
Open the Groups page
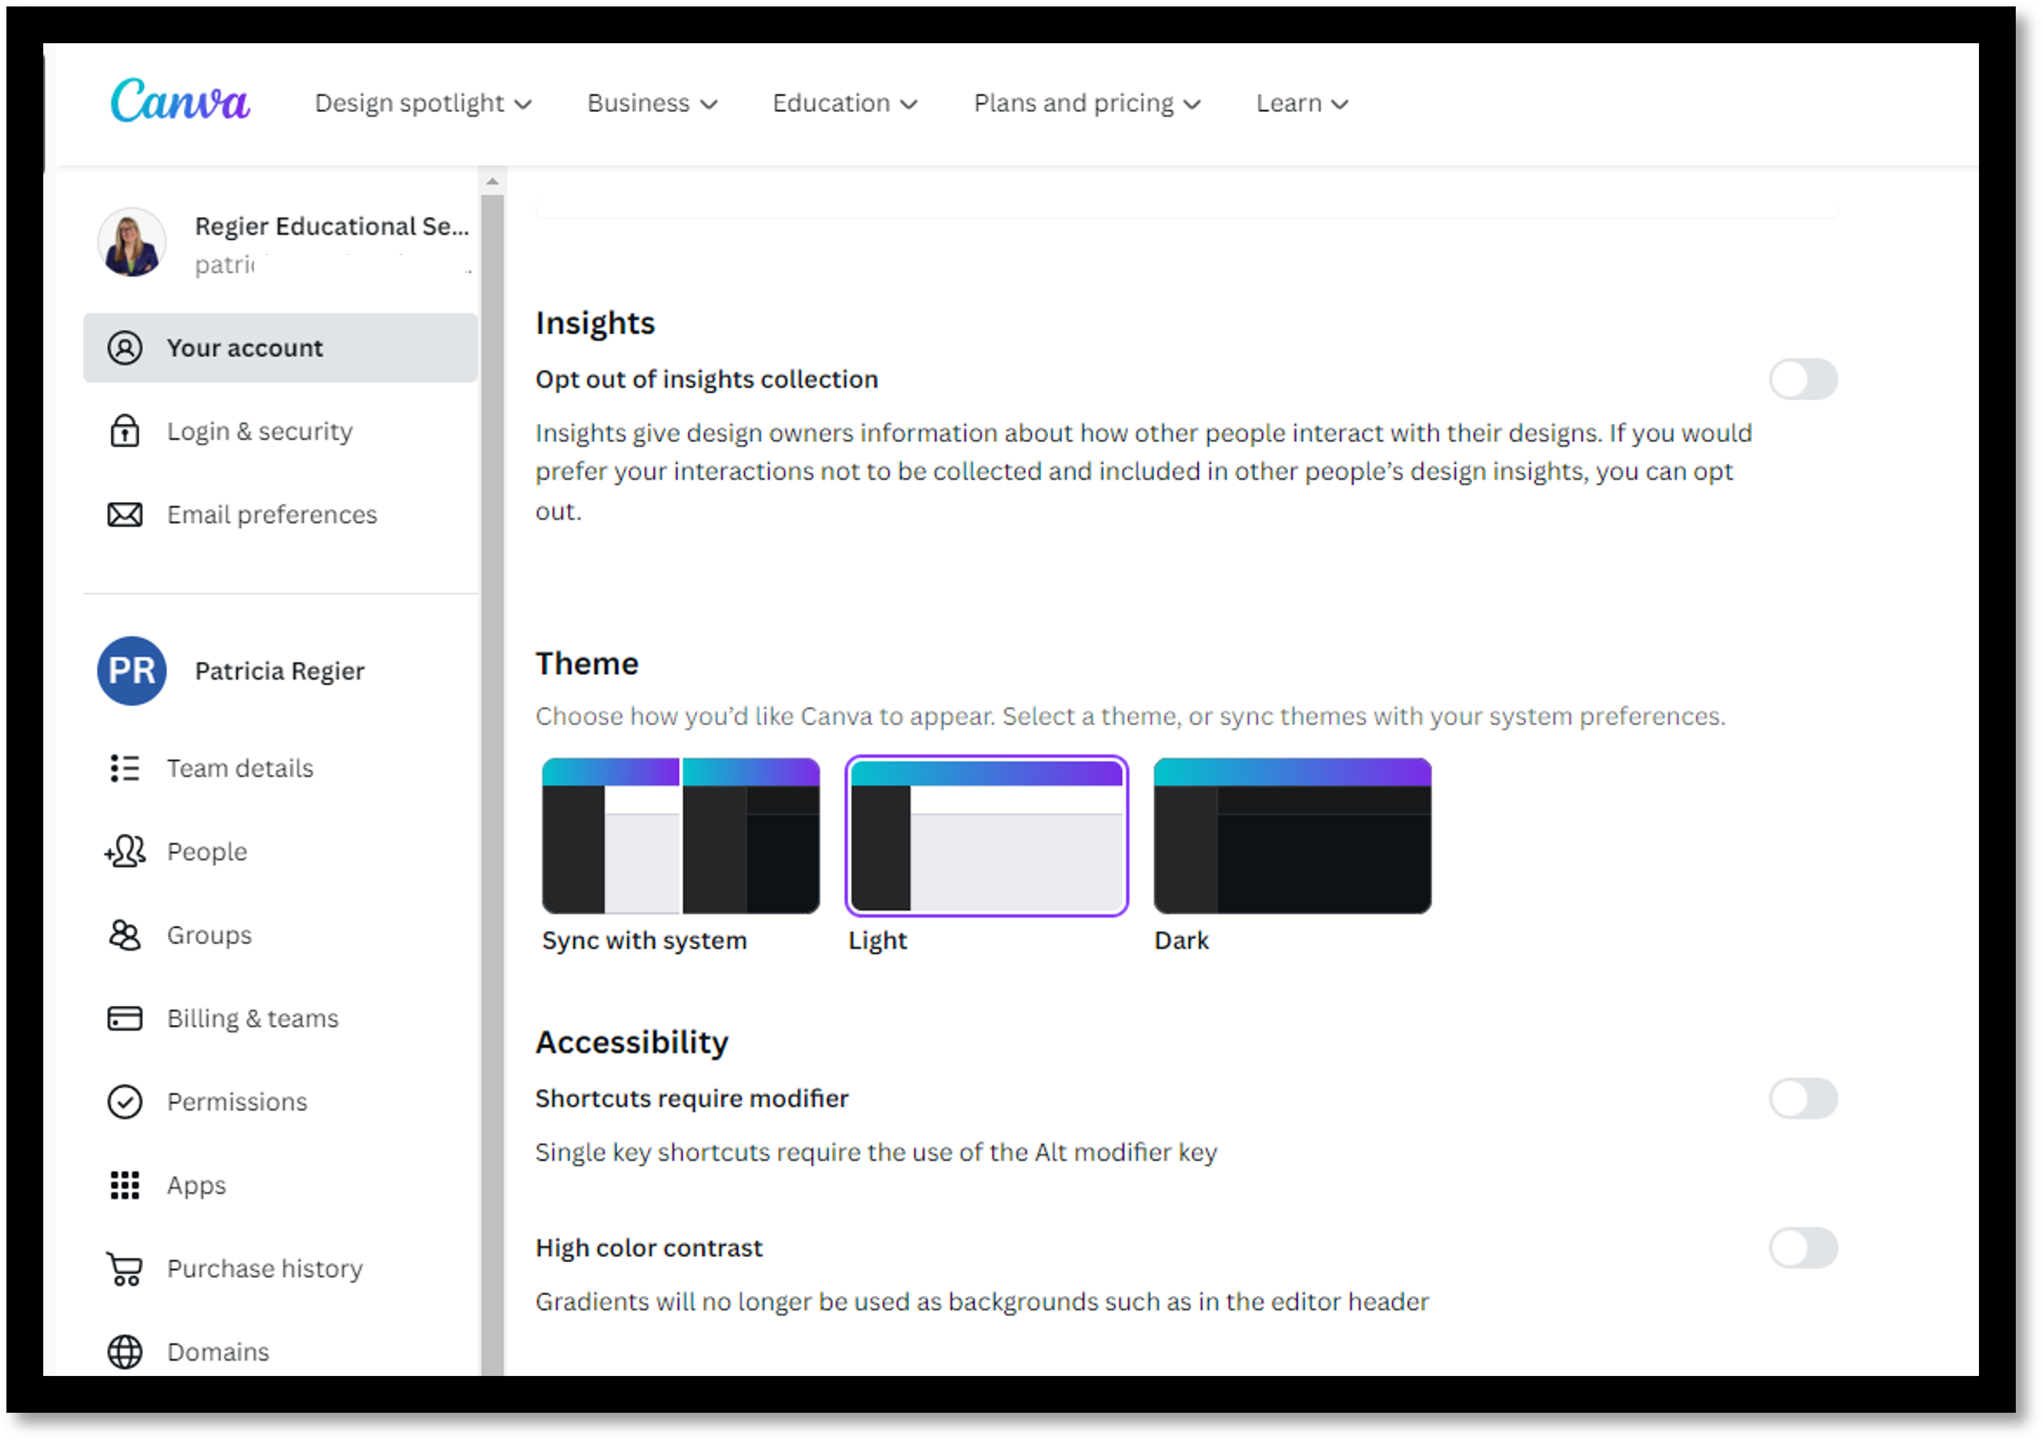[x=281, y=935]
